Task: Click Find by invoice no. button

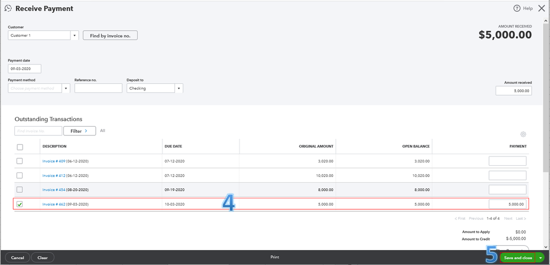Action: click(x=110, y=35)
